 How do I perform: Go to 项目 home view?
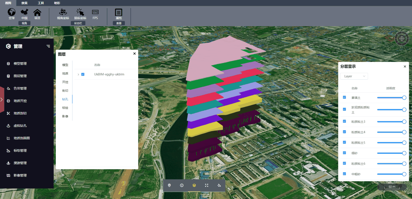point(37,12)
